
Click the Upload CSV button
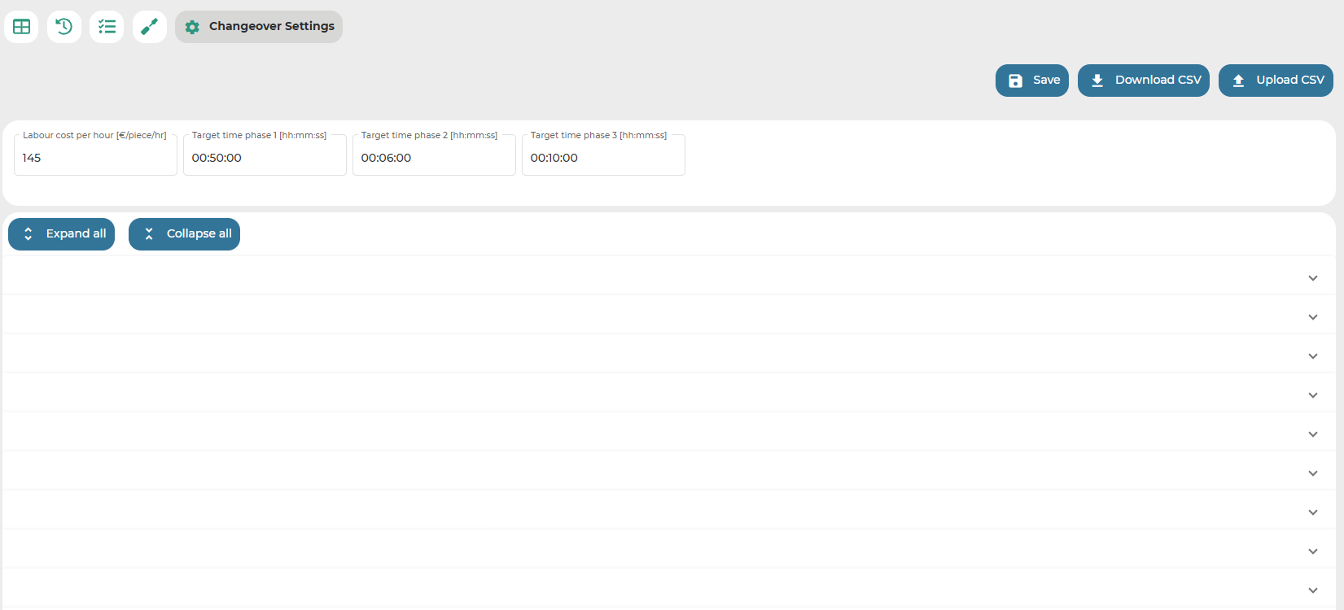[x=1275, y=81]
